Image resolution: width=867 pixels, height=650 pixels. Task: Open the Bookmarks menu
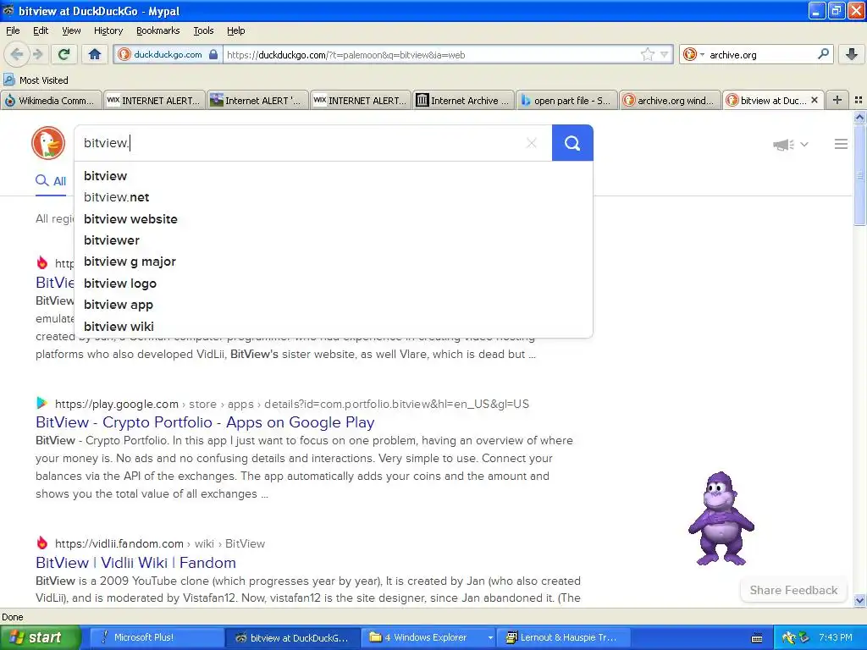(157, 30)
